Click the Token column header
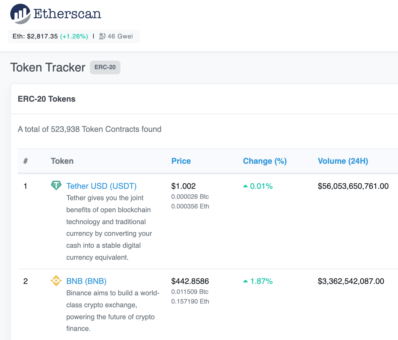The height and width of the screenshot is (340, 398). point(62,161)
